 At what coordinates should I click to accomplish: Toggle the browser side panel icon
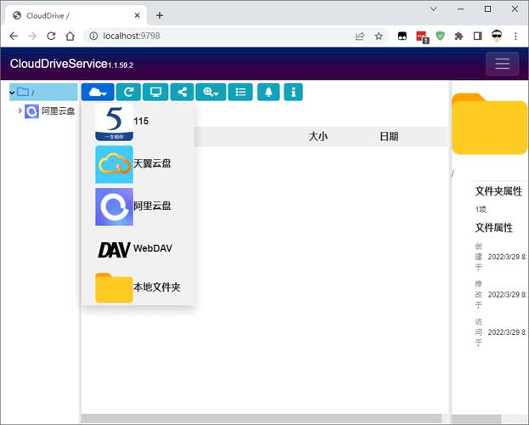pos(478,36)
